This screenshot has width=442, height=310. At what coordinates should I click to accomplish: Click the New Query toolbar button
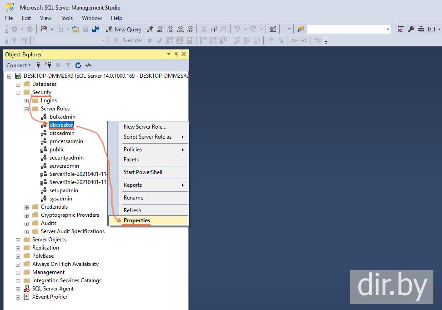point(124,29)
